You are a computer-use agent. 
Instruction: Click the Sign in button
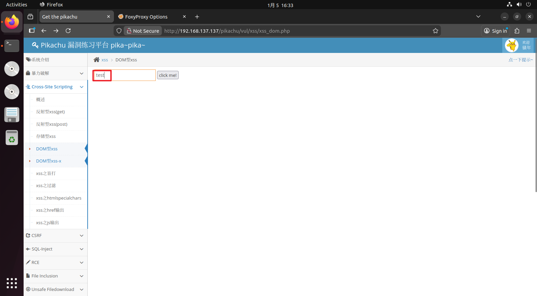point(496,31)
